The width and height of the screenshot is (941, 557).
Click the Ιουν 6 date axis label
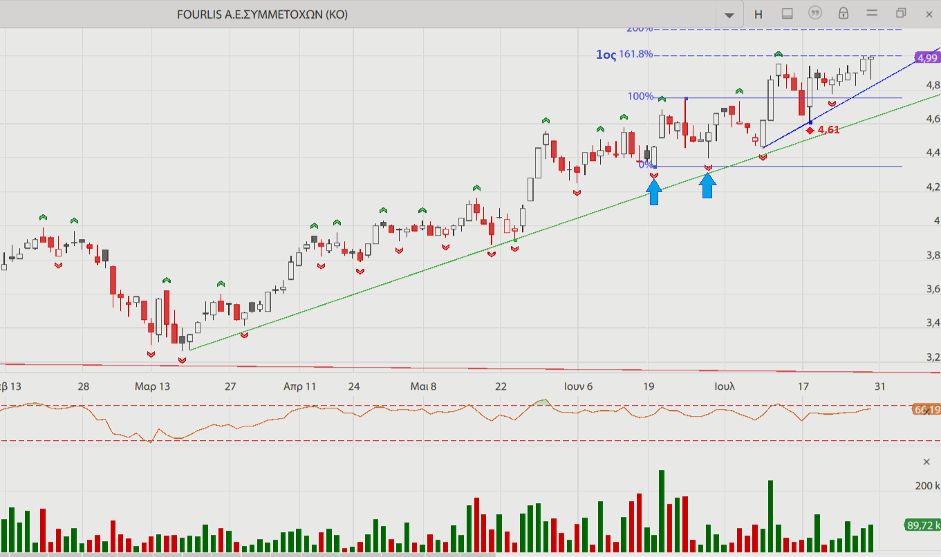click(578, 386)
